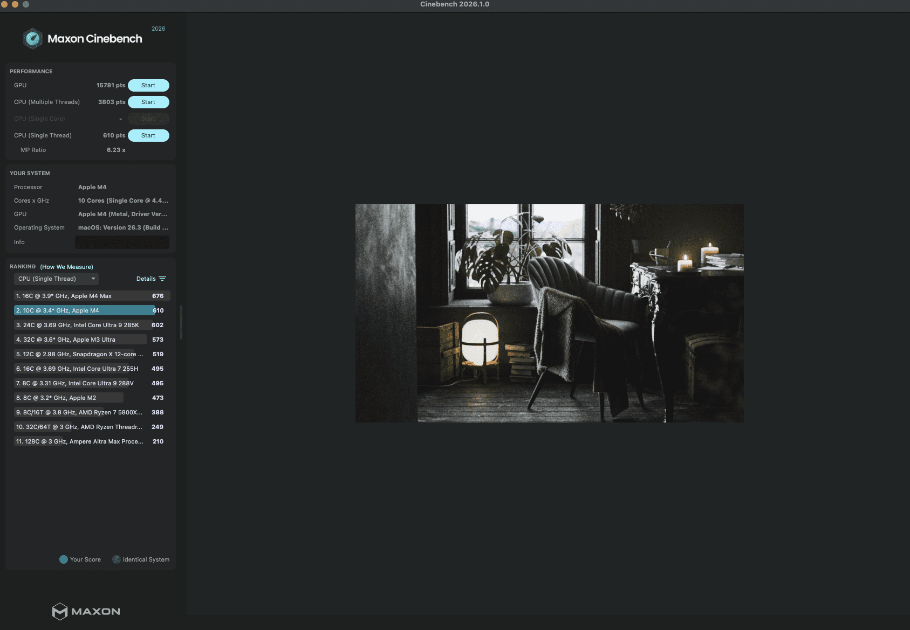The height and width of the screenshot is (630, 910).
Task: Select the Intel Core Ultra 7 255H row
Action: [x=92, y=369]
